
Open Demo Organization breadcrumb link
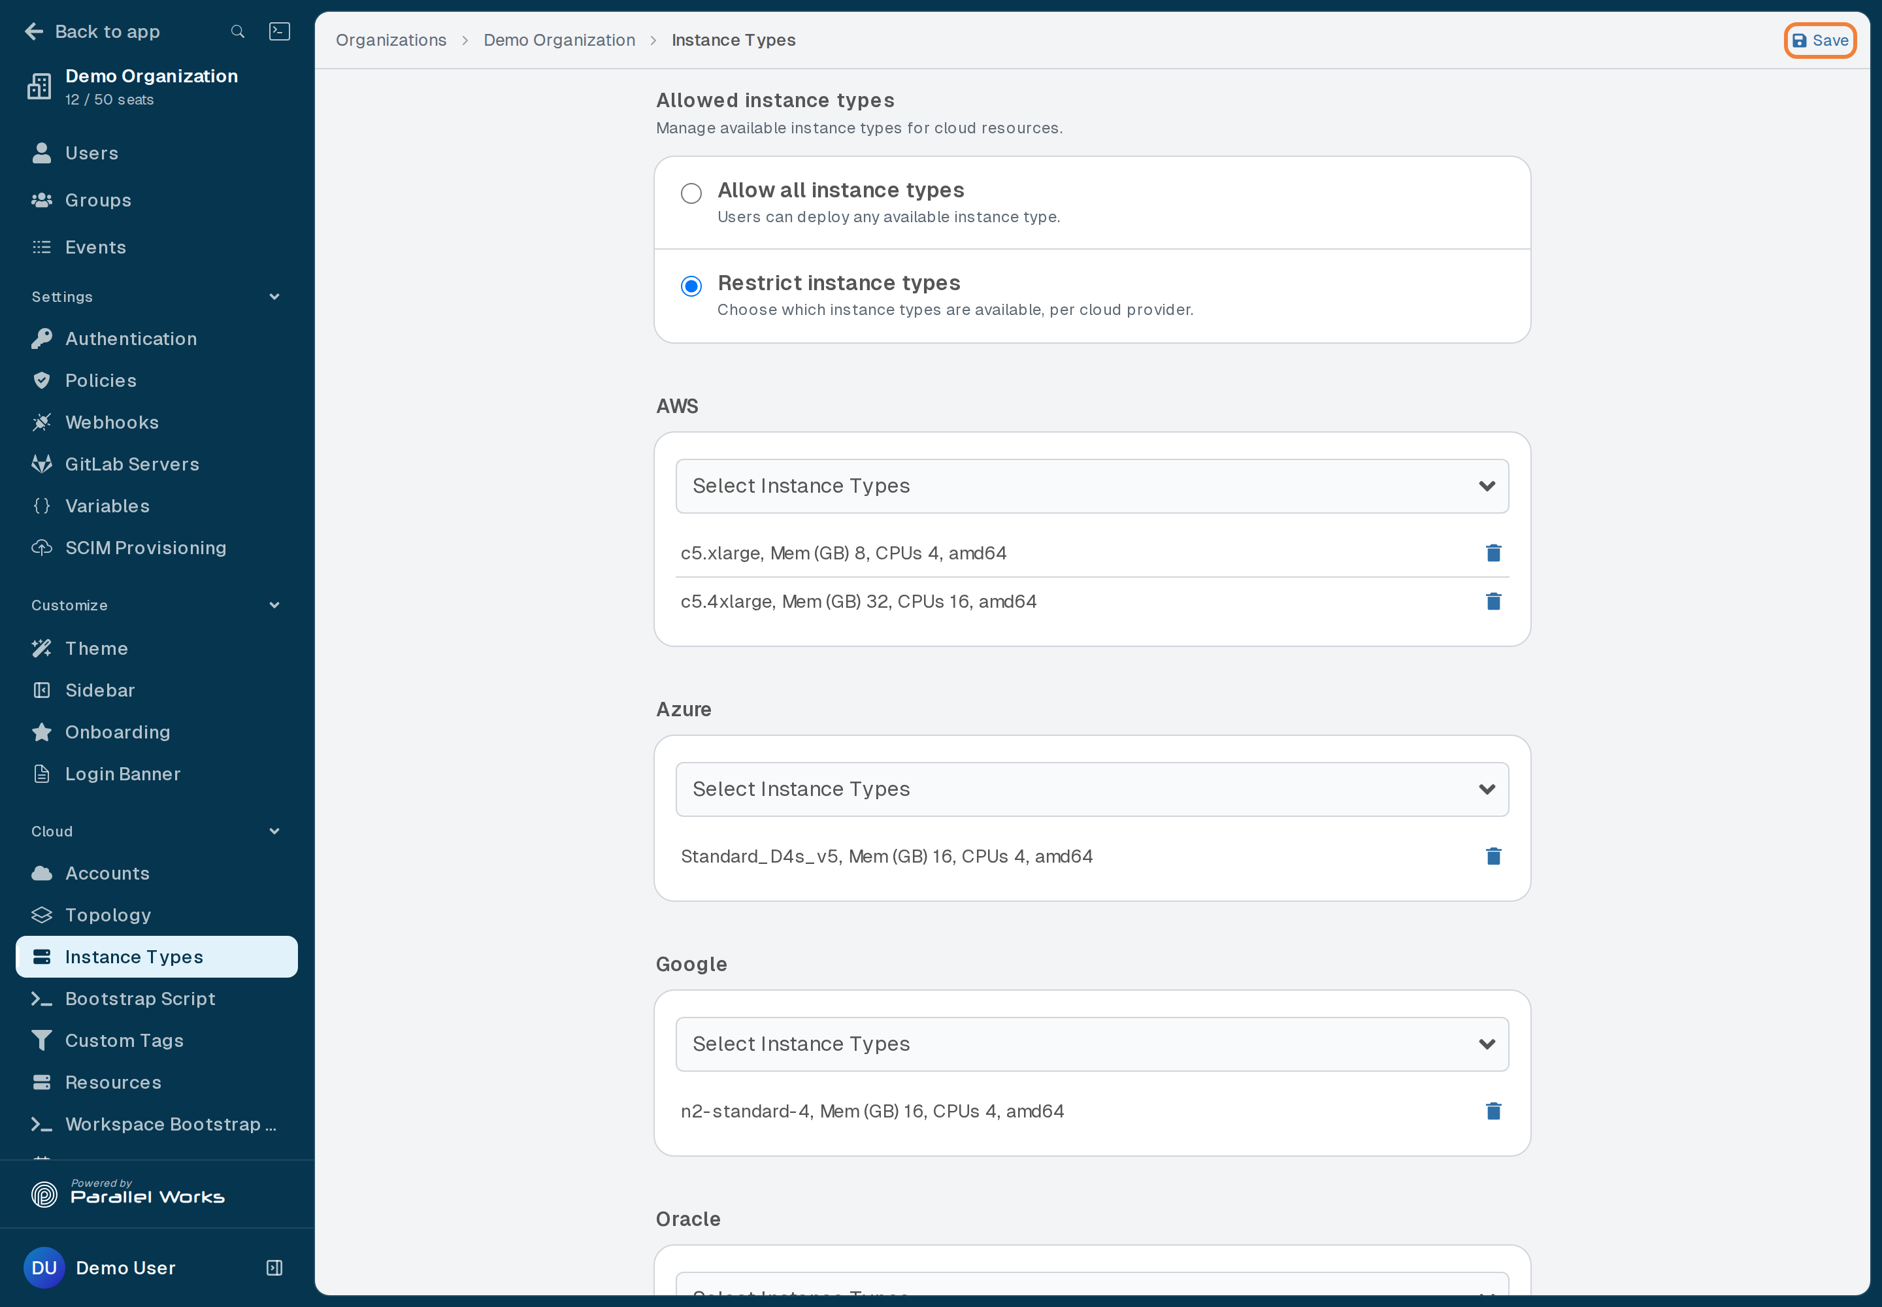pyautogui.click(x=559, y=40)
